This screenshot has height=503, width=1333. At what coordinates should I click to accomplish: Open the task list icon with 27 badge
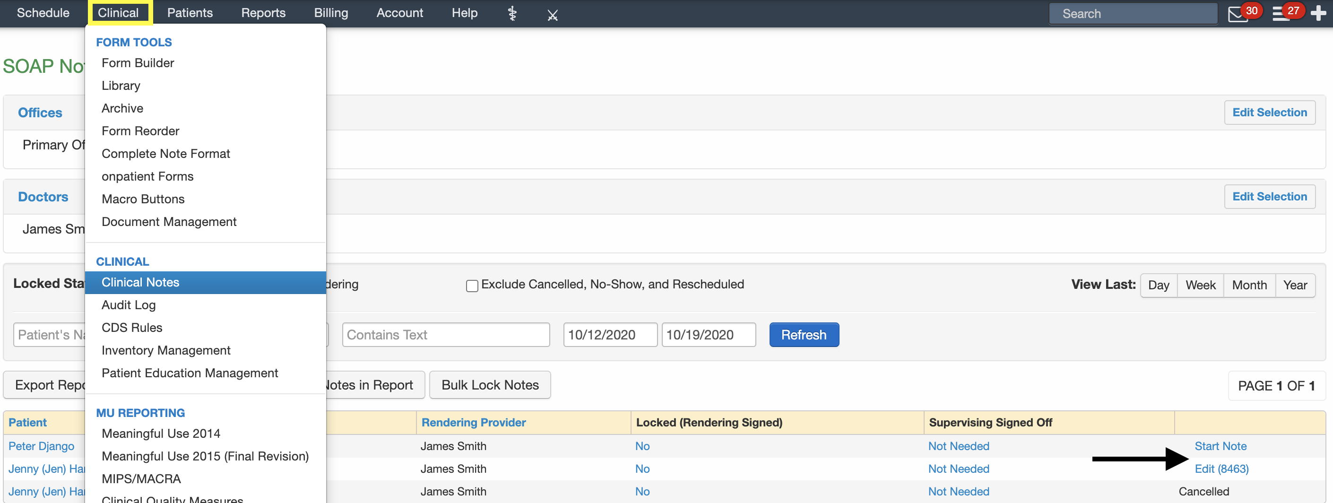click(x=1281, y=13)
